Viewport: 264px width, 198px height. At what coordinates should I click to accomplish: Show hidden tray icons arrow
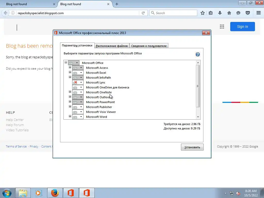coord(225,193)
